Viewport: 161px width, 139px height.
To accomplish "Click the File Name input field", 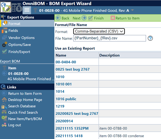I will pos(109,38).
